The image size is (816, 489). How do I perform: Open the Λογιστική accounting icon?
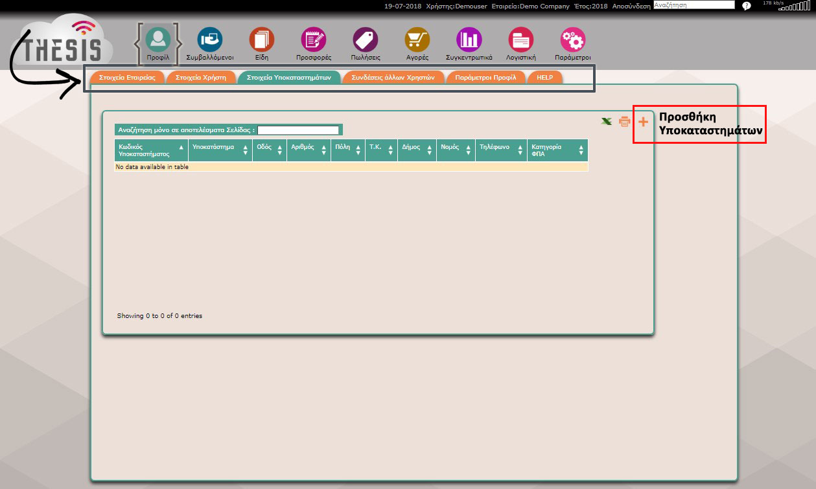pos(521,40)
